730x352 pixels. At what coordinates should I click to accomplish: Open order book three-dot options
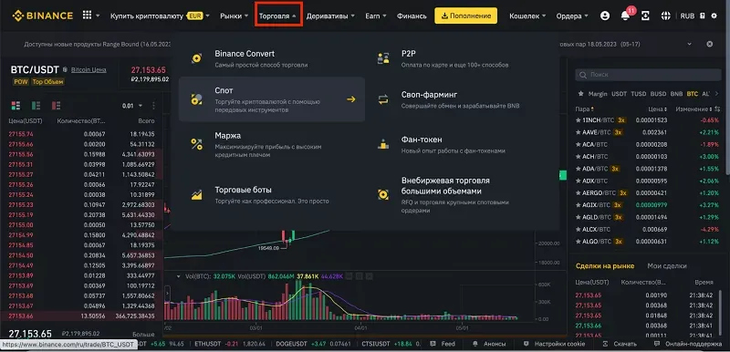coord(154,106)
